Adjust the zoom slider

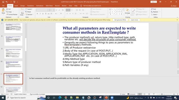tap(162, 94)
